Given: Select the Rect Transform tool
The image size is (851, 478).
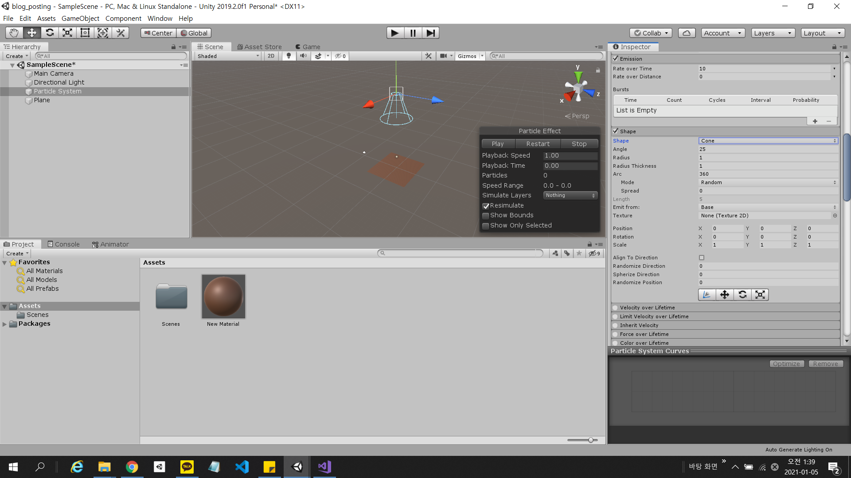Looking at the screenshot, I should click(x=85, y=33).
